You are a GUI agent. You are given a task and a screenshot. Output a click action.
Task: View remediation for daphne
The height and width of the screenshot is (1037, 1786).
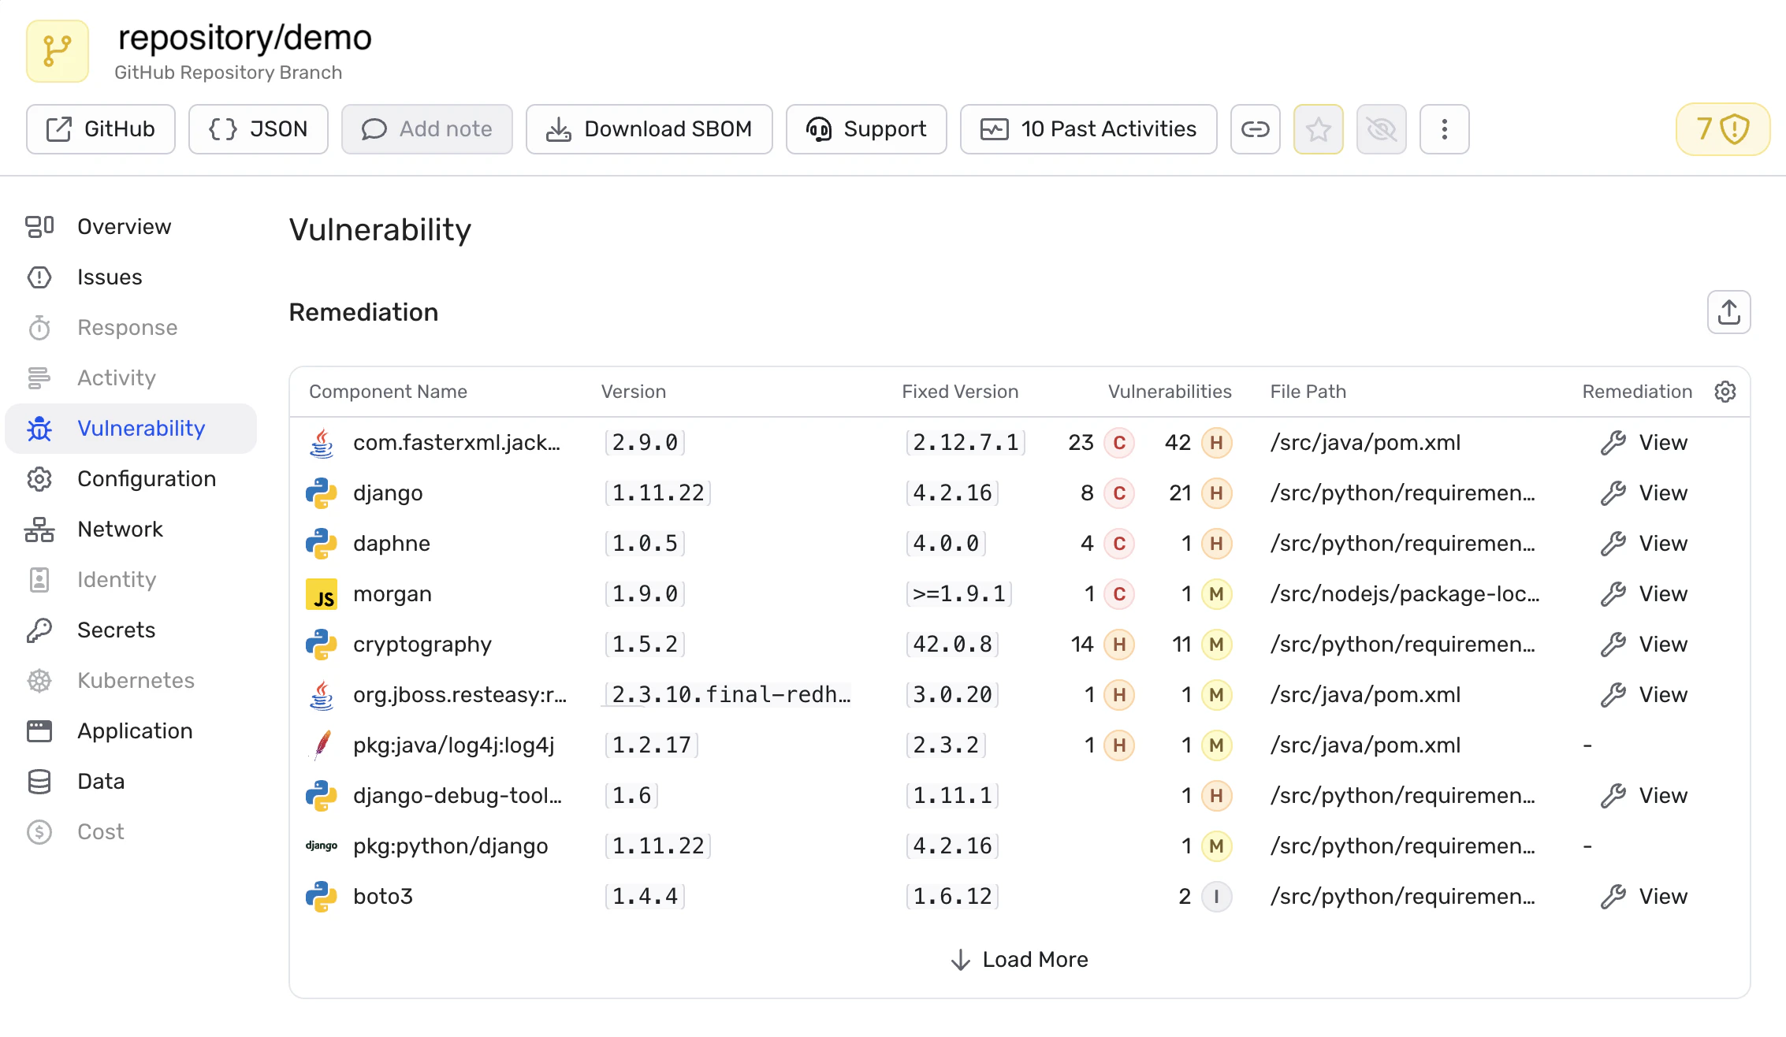[1644, 544]
